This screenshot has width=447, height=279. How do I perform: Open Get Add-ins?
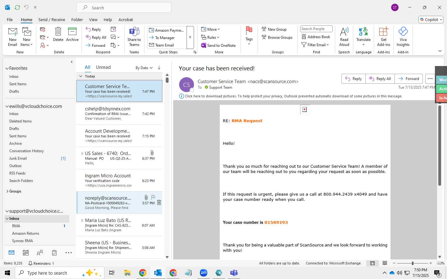[384, 37]
